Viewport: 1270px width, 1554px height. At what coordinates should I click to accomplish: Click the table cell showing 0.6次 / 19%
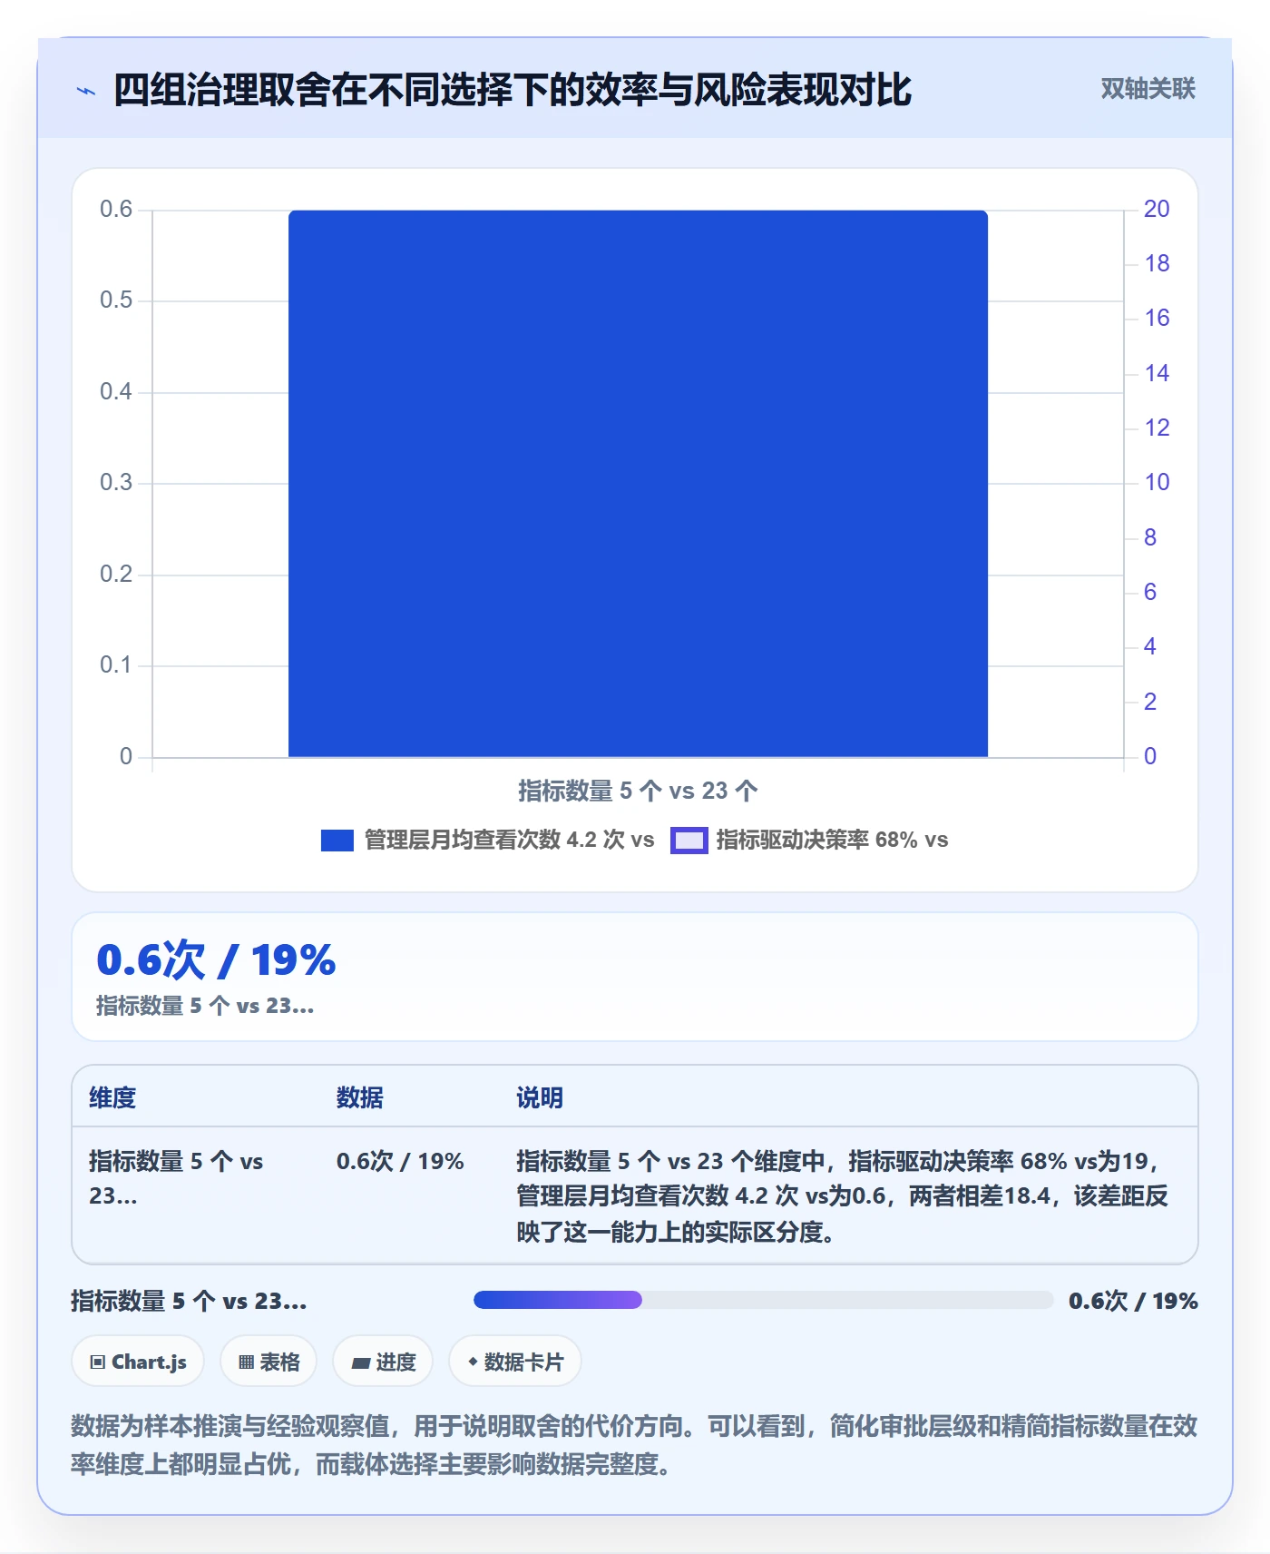point(400,1161)
